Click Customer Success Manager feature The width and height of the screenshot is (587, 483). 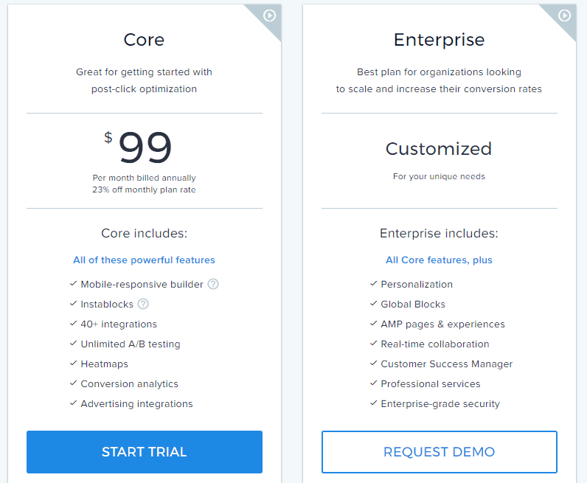(x=446, y=364)
